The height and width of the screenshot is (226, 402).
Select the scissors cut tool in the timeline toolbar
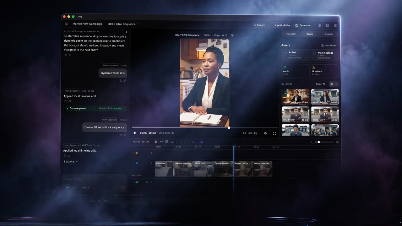[x=156, y=142]
